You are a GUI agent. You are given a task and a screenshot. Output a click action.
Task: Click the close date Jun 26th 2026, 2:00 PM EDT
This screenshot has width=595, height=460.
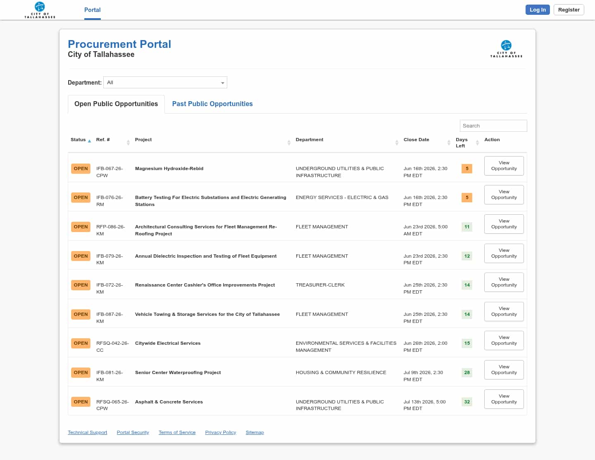click(x=425, y=346)
